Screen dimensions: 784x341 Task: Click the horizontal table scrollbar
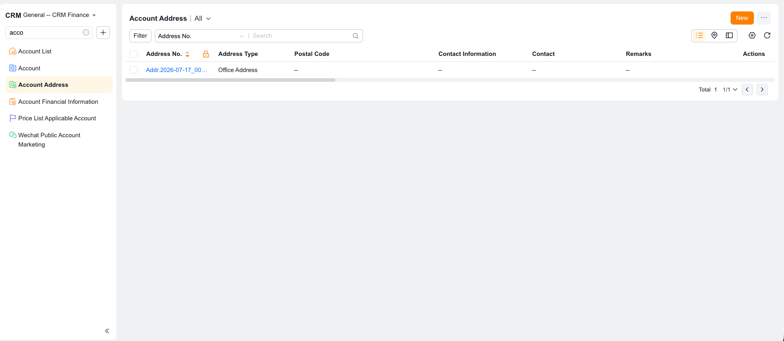point(230,80)
